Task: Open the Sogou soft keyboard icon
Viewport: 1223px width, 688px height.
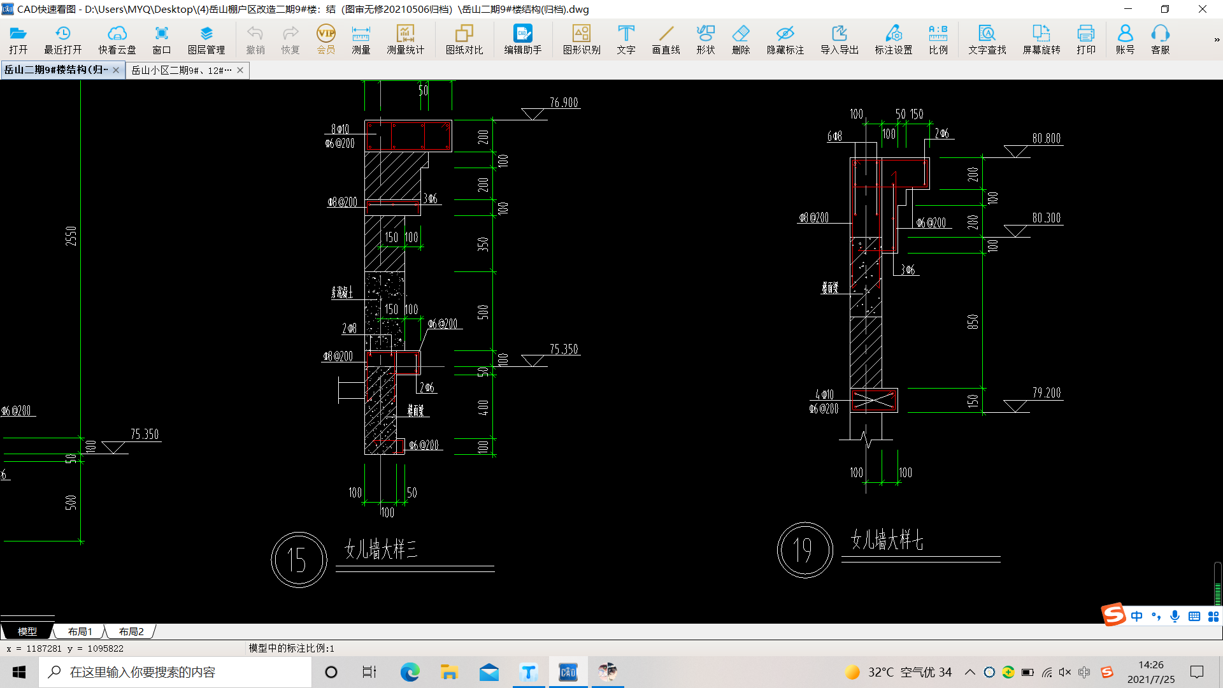Action: coord(1194,616)
